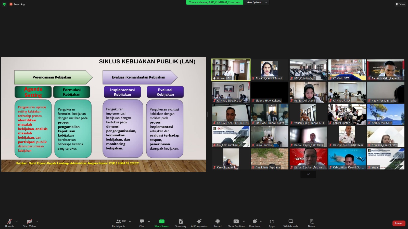Open the meeting Summary icon
The width and height of the screenshot is (408, 229).
click(x=181, y=221)
